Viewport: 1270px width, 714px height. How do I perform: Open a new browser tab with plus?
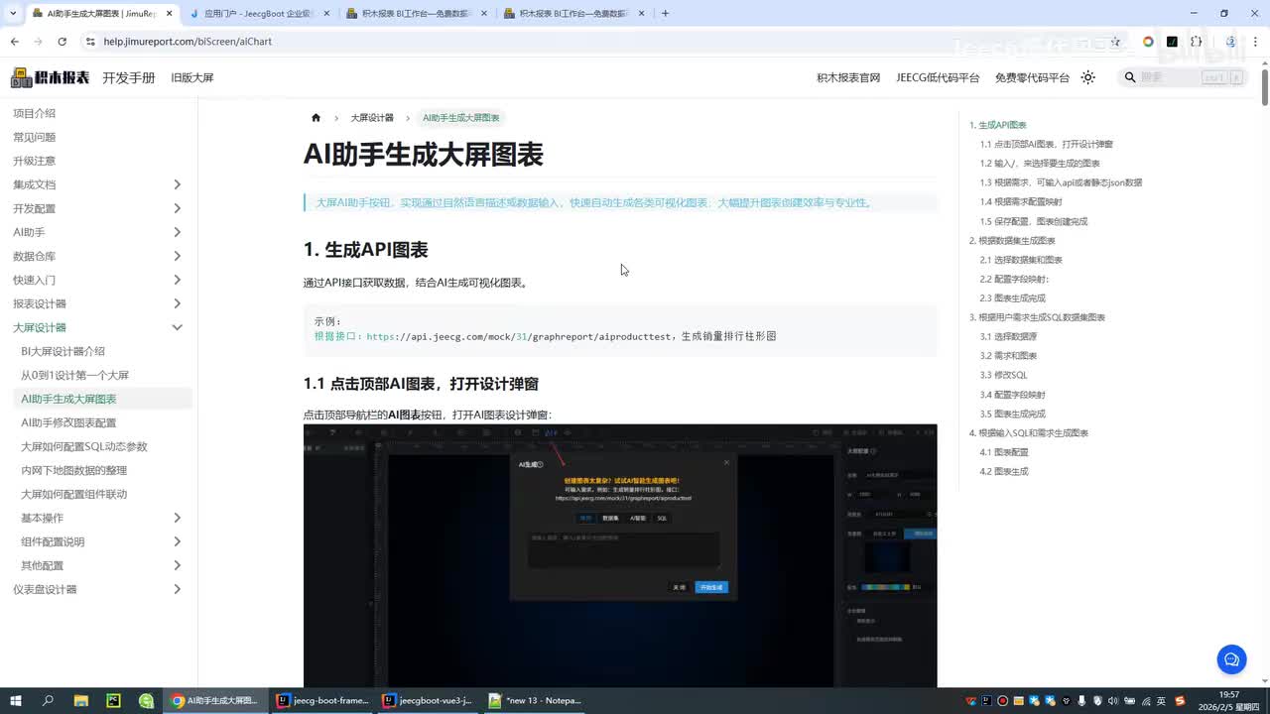pyautogui.click(x=665, y=14)
